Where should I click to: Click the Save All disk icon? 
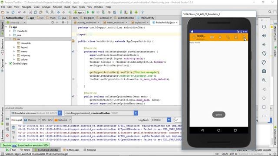[8, 12]
